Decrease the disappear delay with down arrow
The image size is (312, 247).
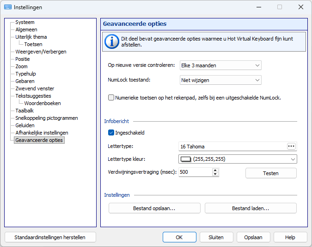click(215, 174)
